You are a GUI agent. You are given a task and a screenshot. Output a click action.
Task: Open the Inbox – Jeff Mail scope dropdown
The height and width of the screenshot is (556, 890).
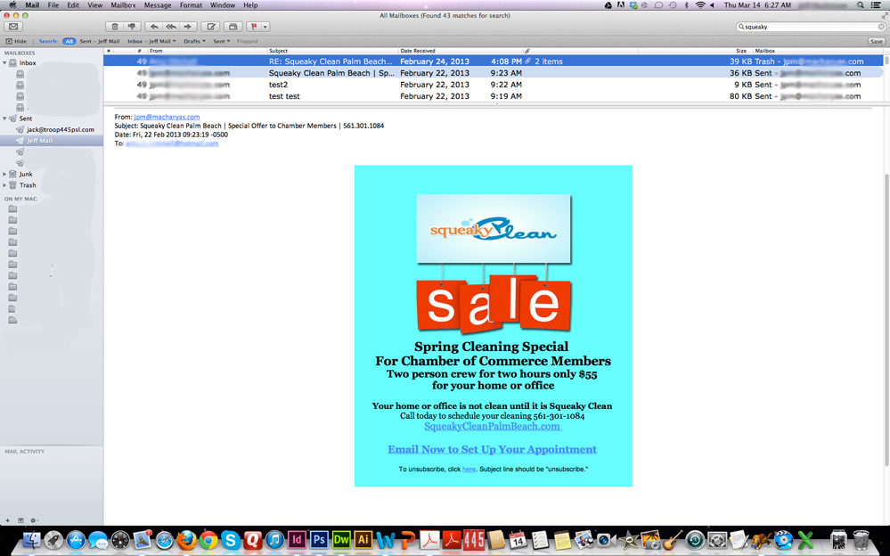[151, 42]
